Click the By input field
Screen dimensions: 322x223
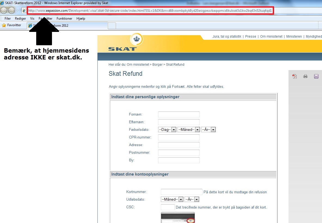[x=179, y=160]
